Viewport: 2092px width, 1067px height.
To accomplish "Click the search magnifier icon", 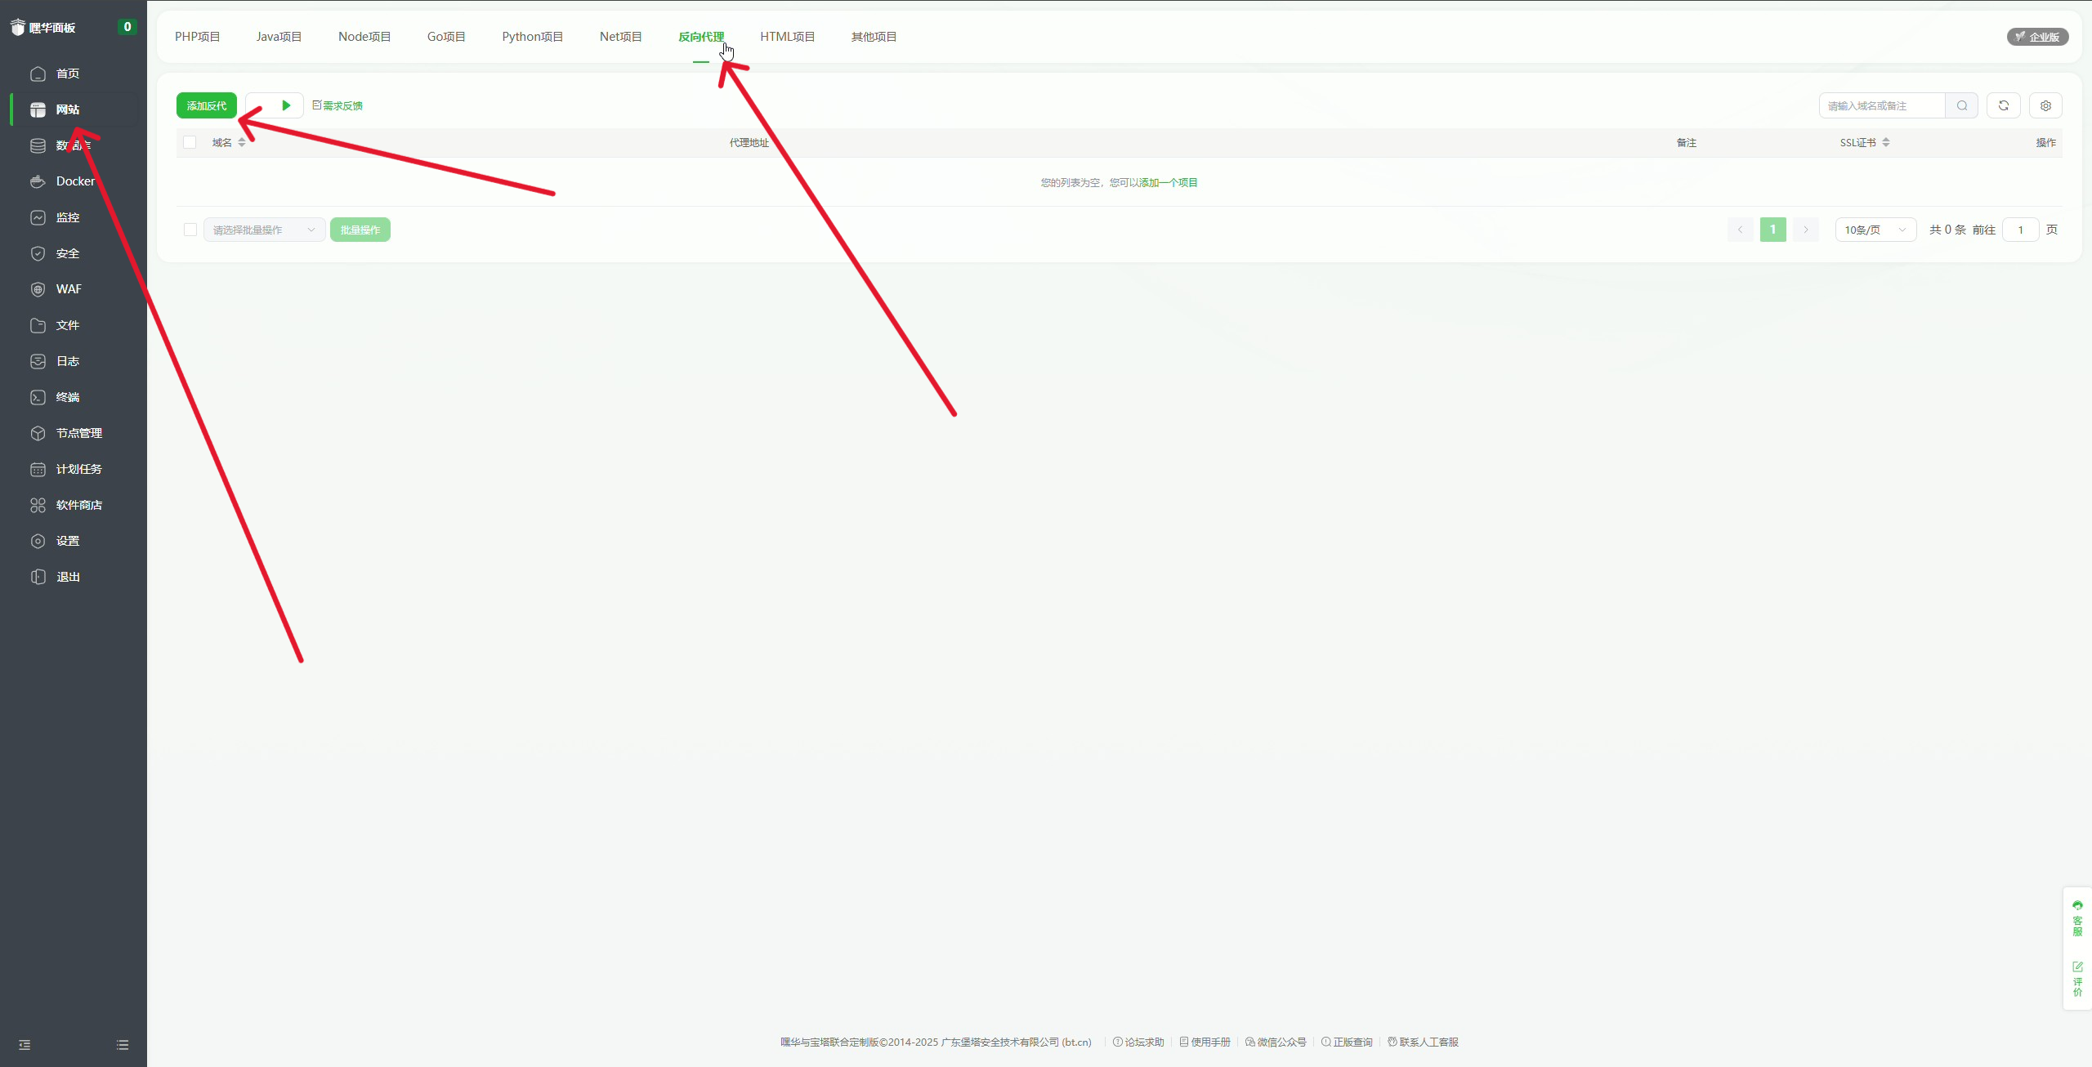I will coord(1961,105).
